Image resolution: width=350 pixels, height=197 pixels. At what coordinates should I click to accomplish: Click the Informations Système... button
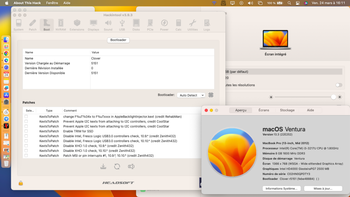[281, 189]
